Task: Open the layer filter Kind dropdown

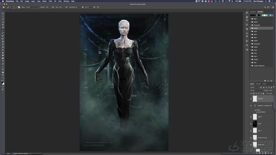Action: coord(255,87)
